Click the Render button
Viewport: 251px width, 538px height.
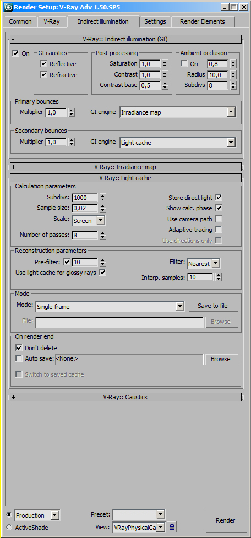pos(226,520)
